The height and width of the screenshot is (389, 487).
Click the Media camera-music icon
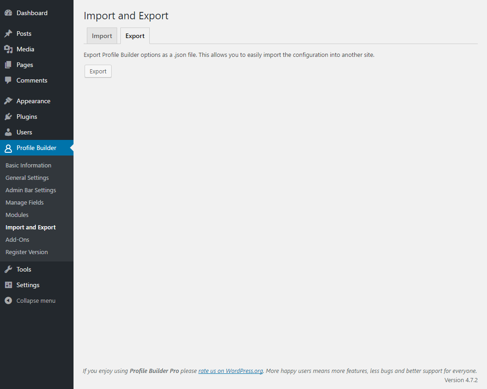[8, 49]
